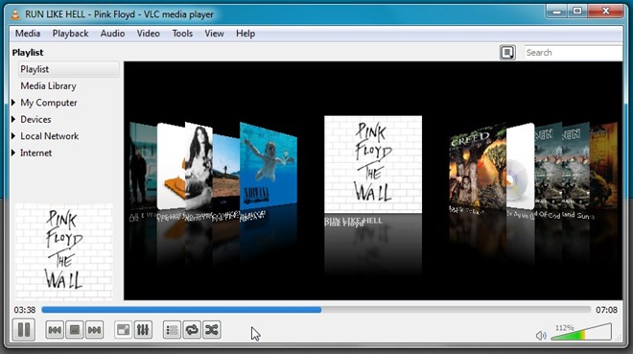The width and height of the screenshot is (633, 354).
Task: Open the Tools menu
Action: 182,34
